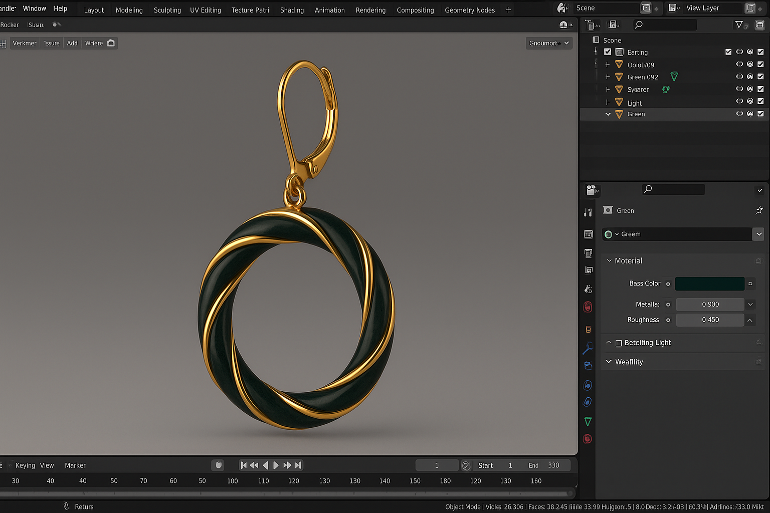Hide the Light object with eye icon
This screenshot has width=770, height=513.
coord(739,101)
